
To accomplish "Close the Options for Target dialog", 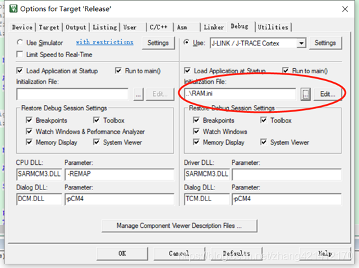I will click(345, 9).
